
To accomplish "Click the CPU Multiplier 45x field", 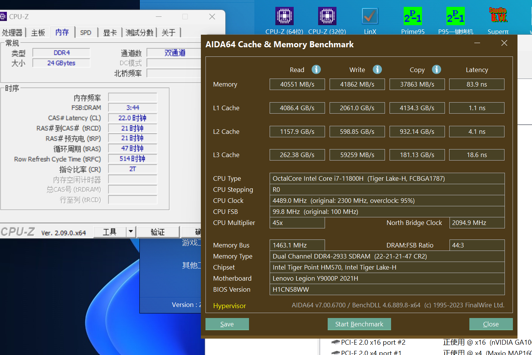I will coord(297,223).
